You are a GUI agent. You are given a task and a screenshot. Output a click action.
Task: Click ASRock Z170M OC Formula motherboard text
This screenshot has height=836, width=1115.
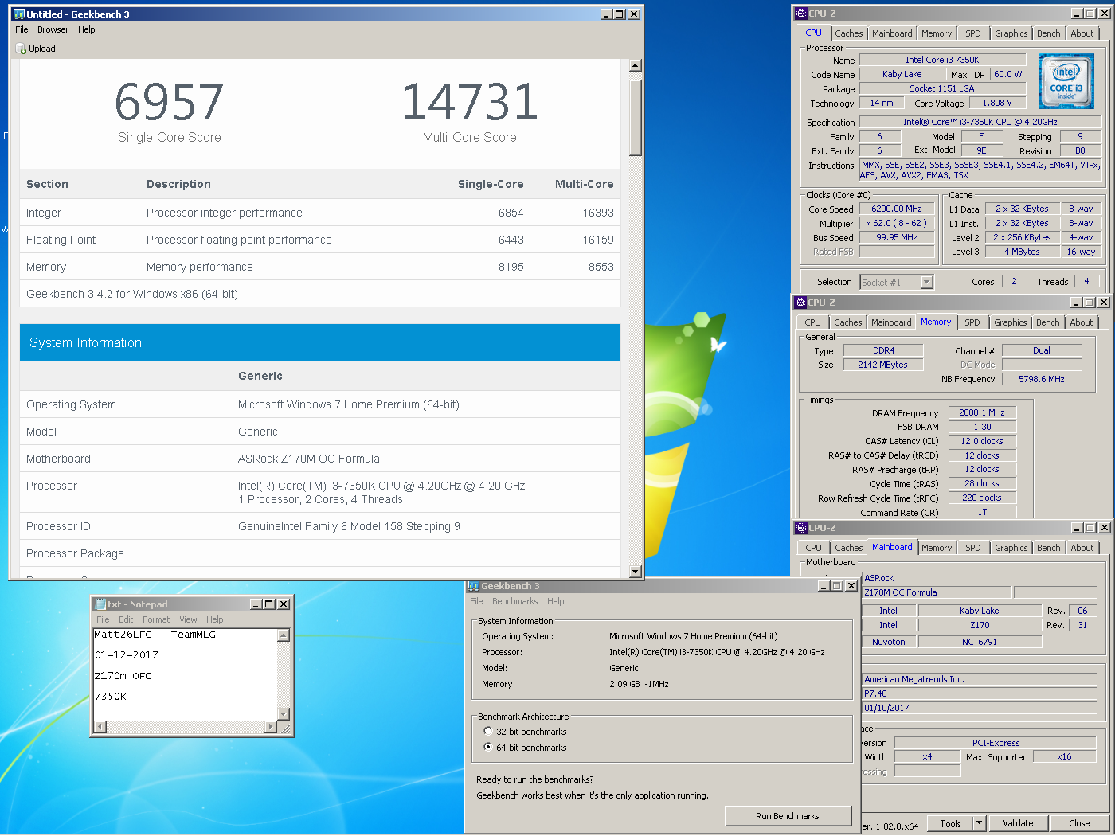(308, 459)
